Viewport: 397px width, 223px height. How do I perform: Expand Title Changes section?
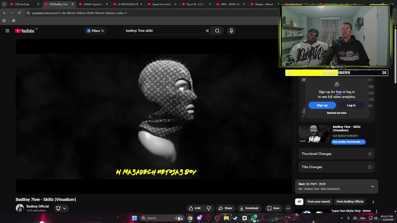coord(337,167)
